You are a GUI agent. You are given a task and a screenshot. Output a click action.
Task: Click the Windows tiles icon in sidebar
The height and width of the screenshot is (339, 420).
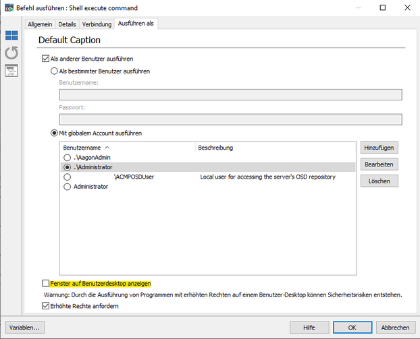[x=11, y=35]
